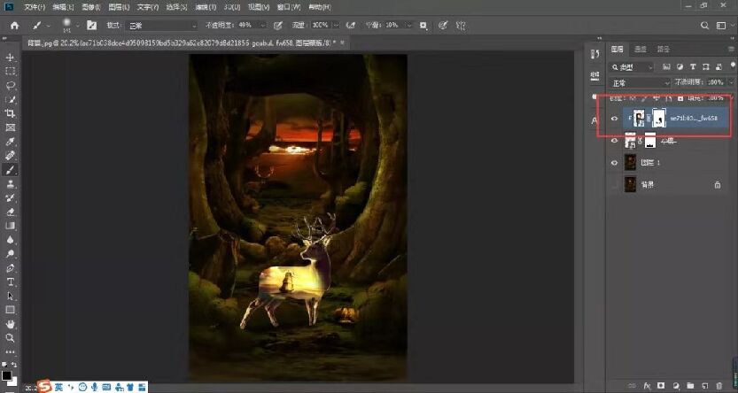The image size is (738, 393).
Task: Open layer blend mode dropdown
Action: 640,82
